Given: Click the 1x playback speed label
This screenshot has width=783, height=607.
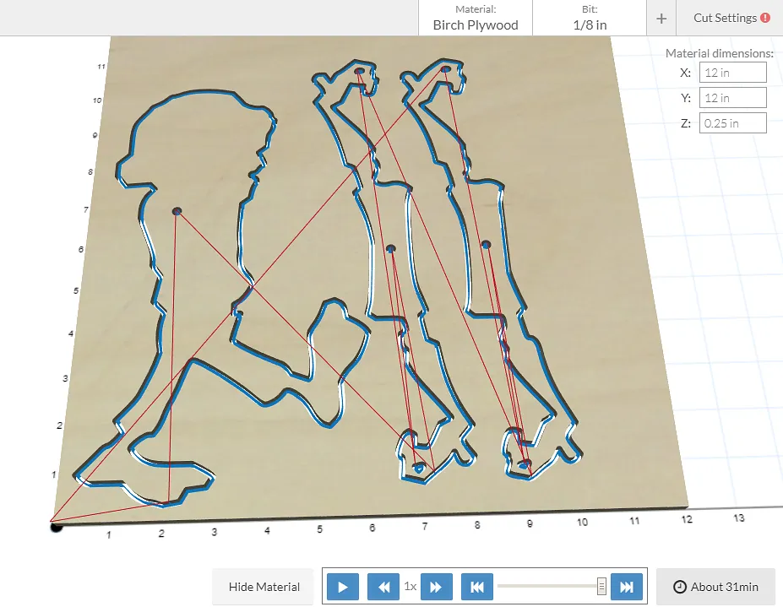Looking at the screenshot, I should (411, 587).
